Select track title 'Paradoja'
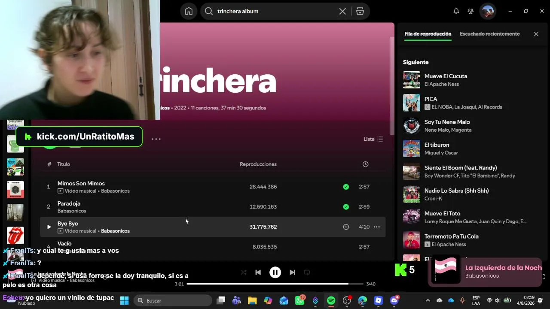The image size is (550, 309). (69, 203)
